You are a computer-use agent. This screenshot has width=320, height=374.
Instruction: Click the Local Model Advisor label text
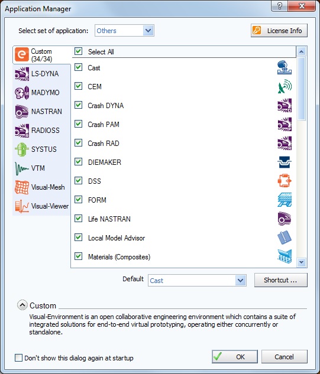click(x=117, y=238)
